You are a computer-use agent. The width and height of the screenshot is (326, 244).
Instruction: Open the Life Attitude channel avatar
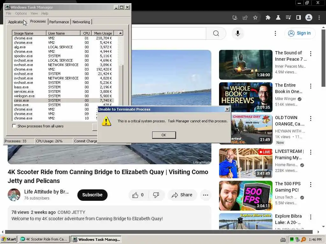tap(14, 195)
